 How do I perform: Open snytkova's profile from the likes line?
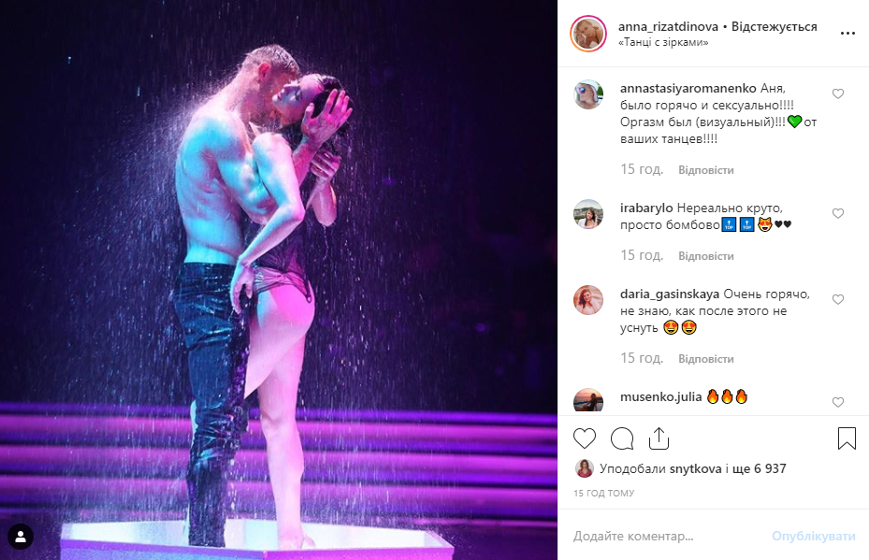[x=695, y=468]
